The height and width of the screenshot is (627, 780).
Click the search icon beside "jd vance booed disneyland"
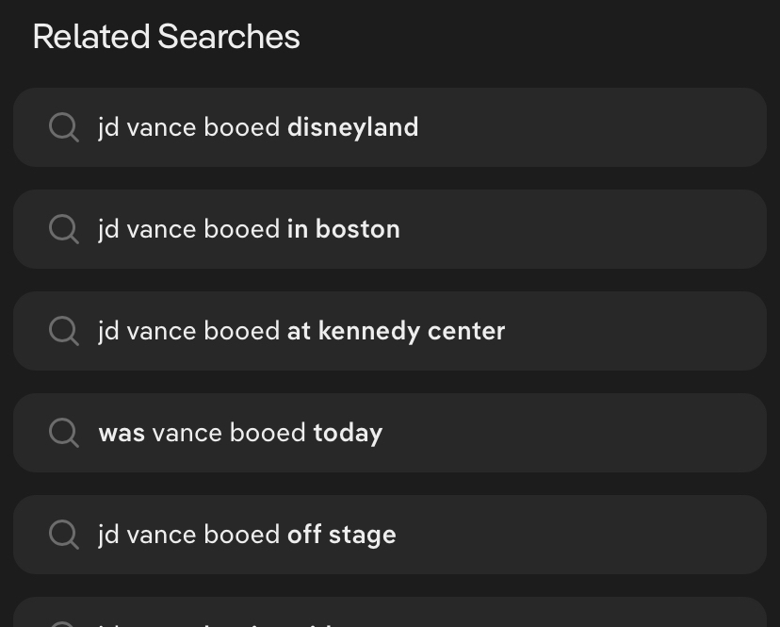coord(63,127)
